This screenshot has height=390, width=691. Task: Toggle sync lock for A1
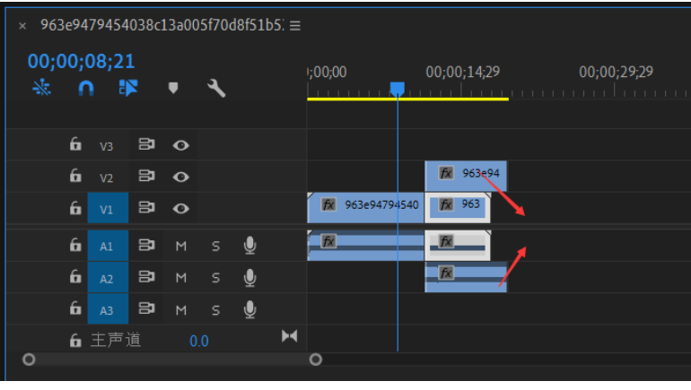coord(147,245)
